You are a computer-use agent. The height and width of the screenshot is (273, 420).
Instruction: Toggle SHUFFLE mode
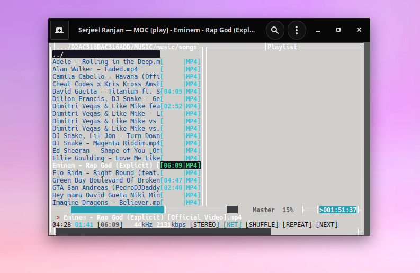coord(262,224)
